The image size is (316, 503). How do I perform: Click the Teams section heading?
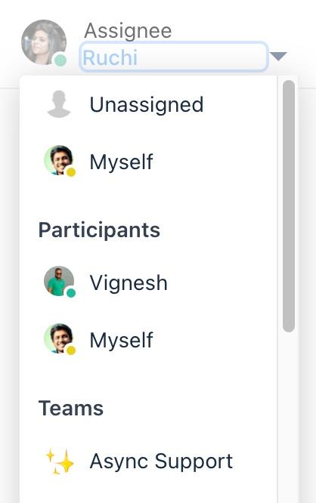pos(71,408)
